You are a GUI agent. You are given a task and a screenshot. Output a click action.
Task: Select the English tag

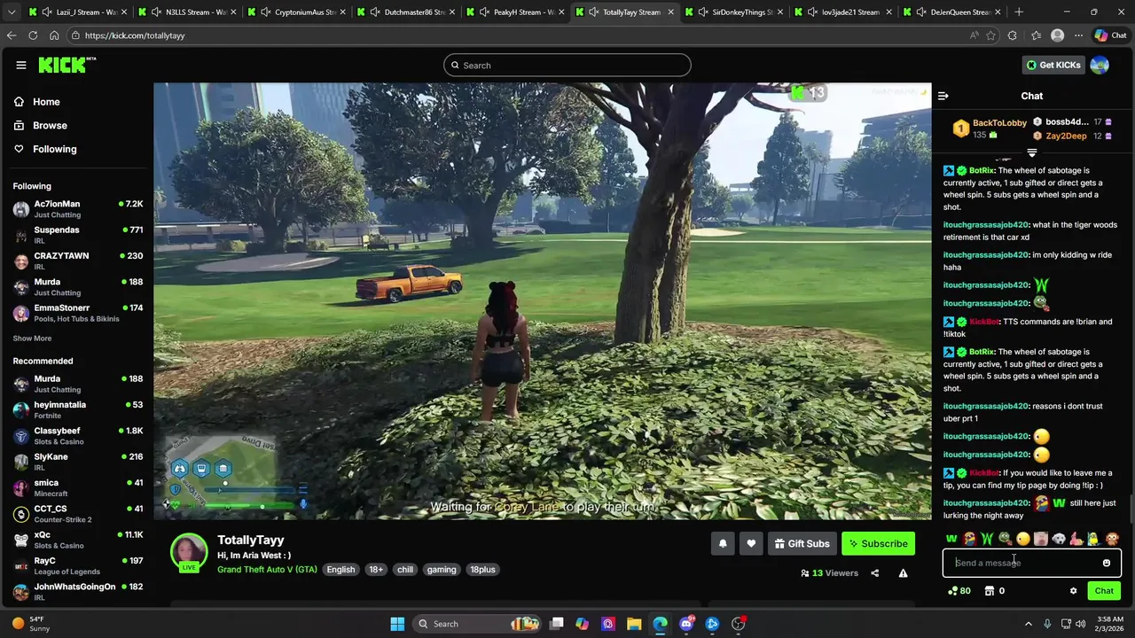click(x=340, y=570)
